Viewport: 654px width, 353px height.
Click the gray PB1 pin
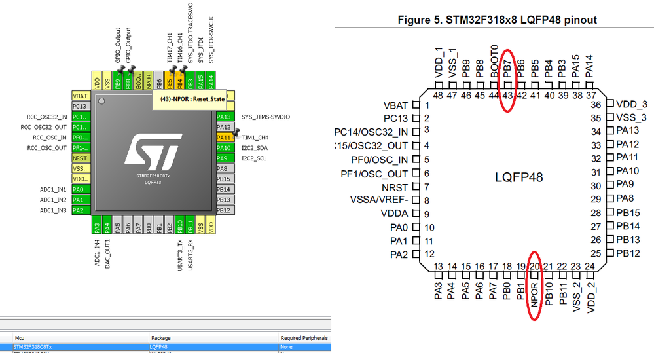(159, 225)
